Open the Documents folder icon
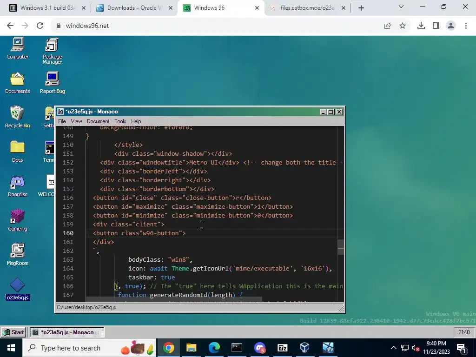 click(17, 83)
